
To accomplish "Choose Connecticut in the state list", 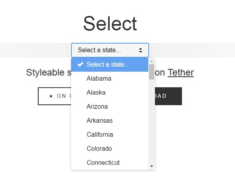I will (x=110, y=163).
